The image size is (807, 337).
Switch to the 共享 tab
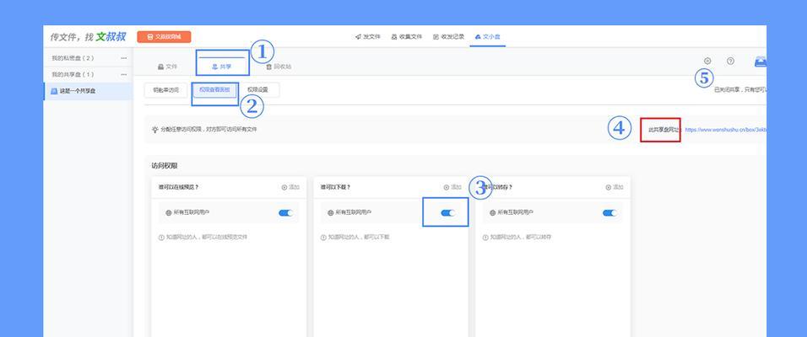222,67
